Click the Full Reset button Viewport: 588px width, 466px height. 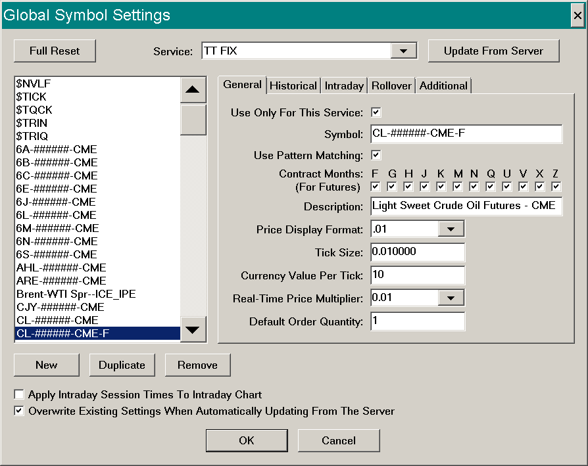(55, 51)
